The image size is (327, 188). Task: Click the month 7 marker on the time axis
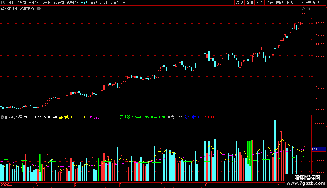76,185
